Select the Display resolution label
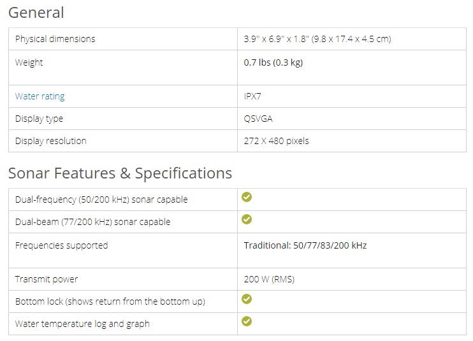This screenshot has width=473, height=341. click(50, 141)
